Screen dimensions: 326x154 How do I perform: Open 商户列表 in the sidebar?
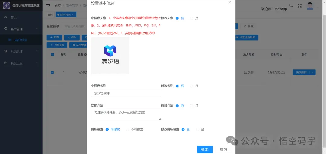click(x=21, y=40)
